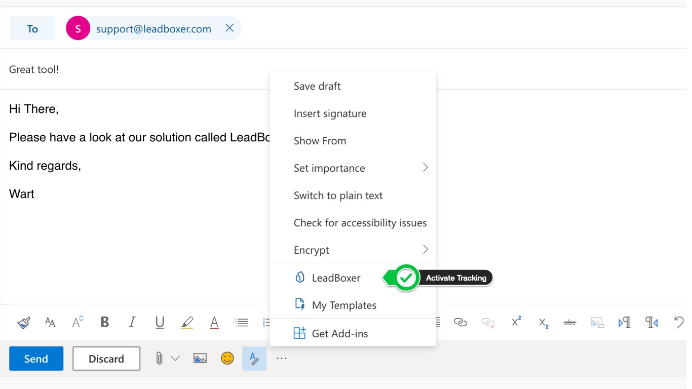Insert pictures inline using the image icon
Screen dimensions: 692x389
tap(200, 359)
